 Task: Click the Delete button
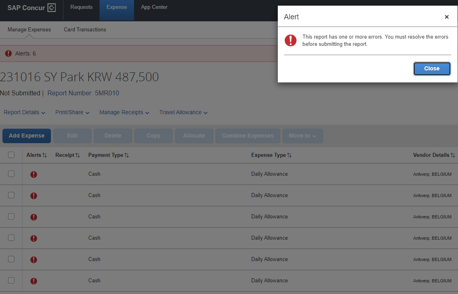(x=113, y=136)
